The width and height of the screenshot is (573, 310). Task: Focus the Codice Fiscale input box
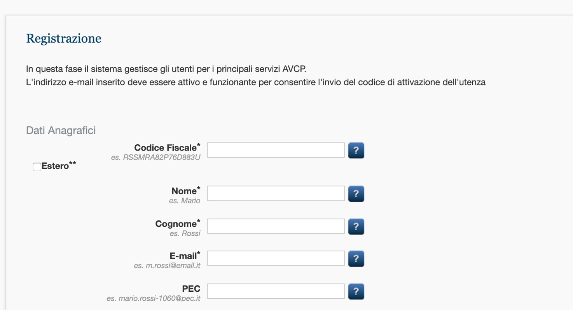tap(276, 150)
